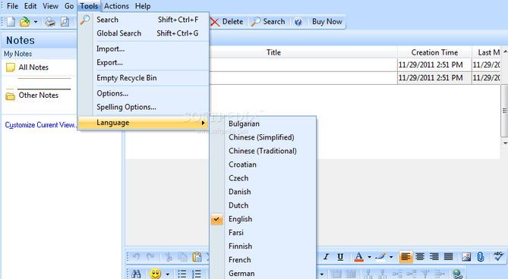The width and height of the screenshot is (508, 279).
Task: Click the Buy Now button
Action: click(327, 22)
